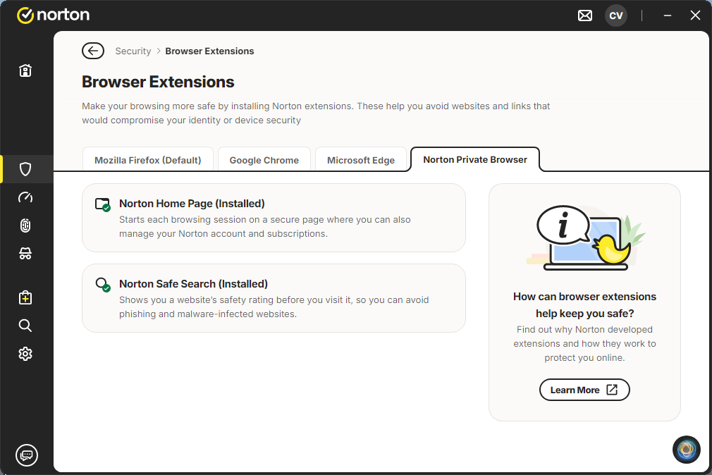Click 'How can browser extensions help' heading

coord(584,304)
